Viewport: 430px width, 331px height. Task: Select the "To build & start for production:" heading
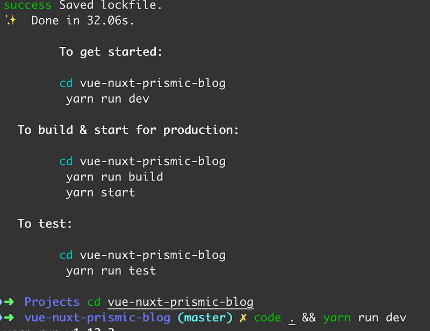click(128, 130)
